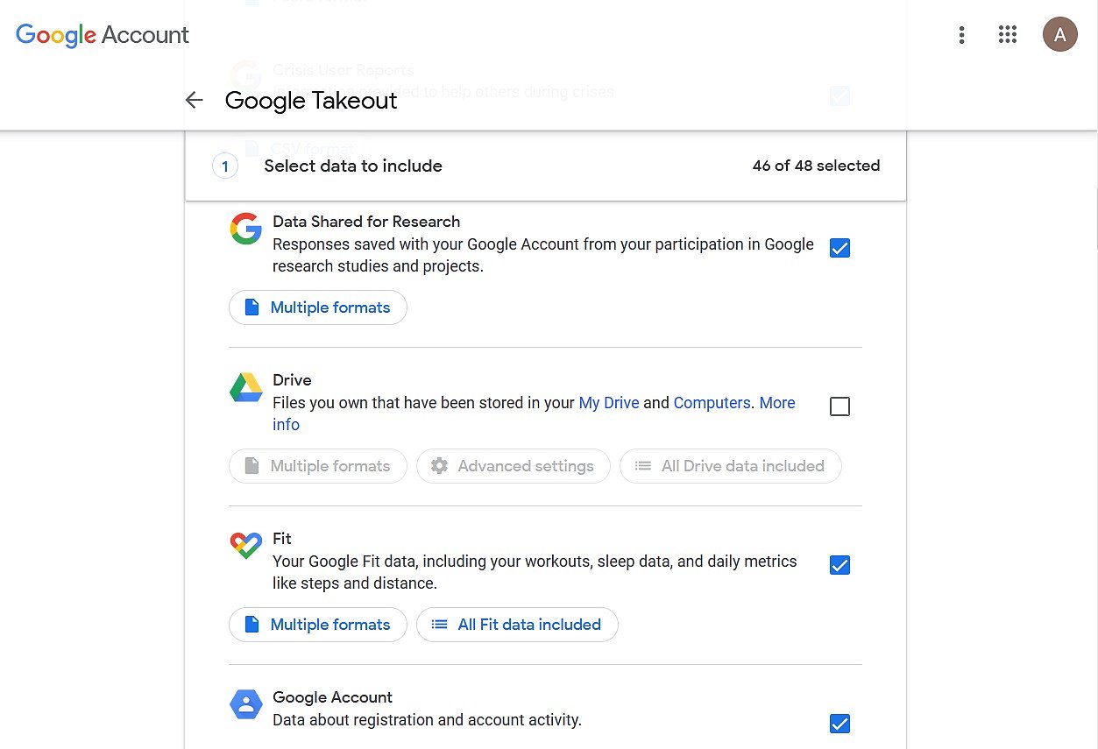1098x749 pixels.
Task: Uncheck the Fit data checkbox
Action: 839,565
